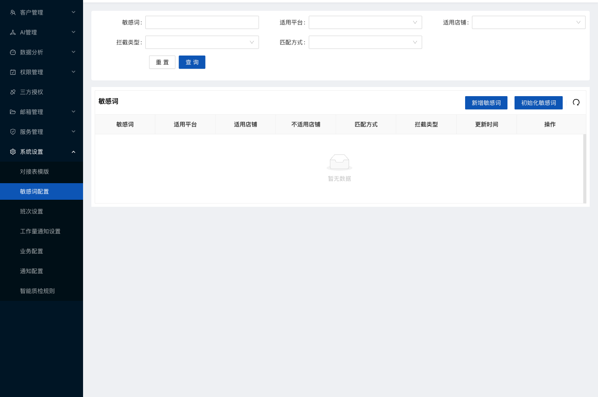Expand the 权限管理 menu chevron

point(74,72)
